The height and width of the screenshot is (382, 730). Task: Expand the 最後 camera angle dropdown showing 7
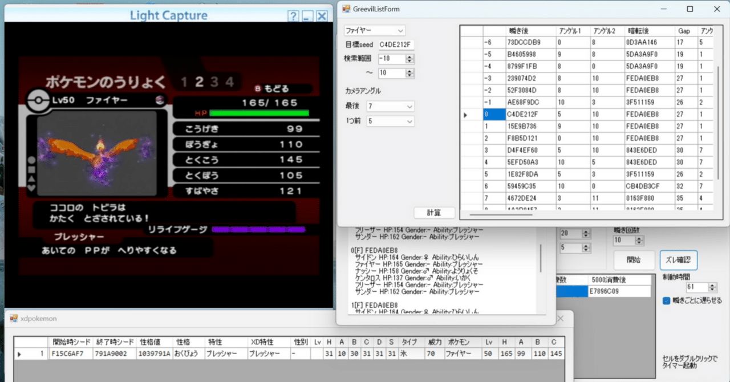tap(391, 107)
